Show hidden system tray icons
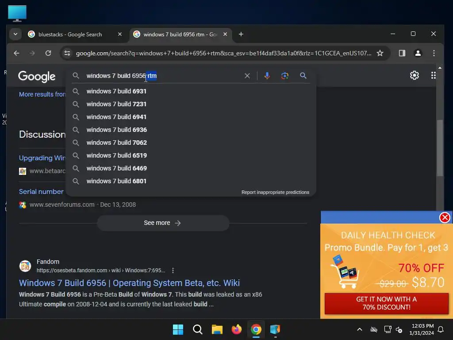 360,329
